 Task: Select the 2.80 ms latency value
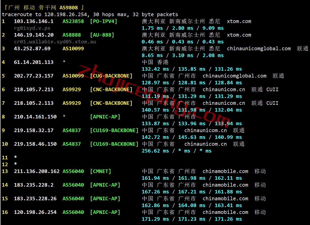click(x=183, y=28)
